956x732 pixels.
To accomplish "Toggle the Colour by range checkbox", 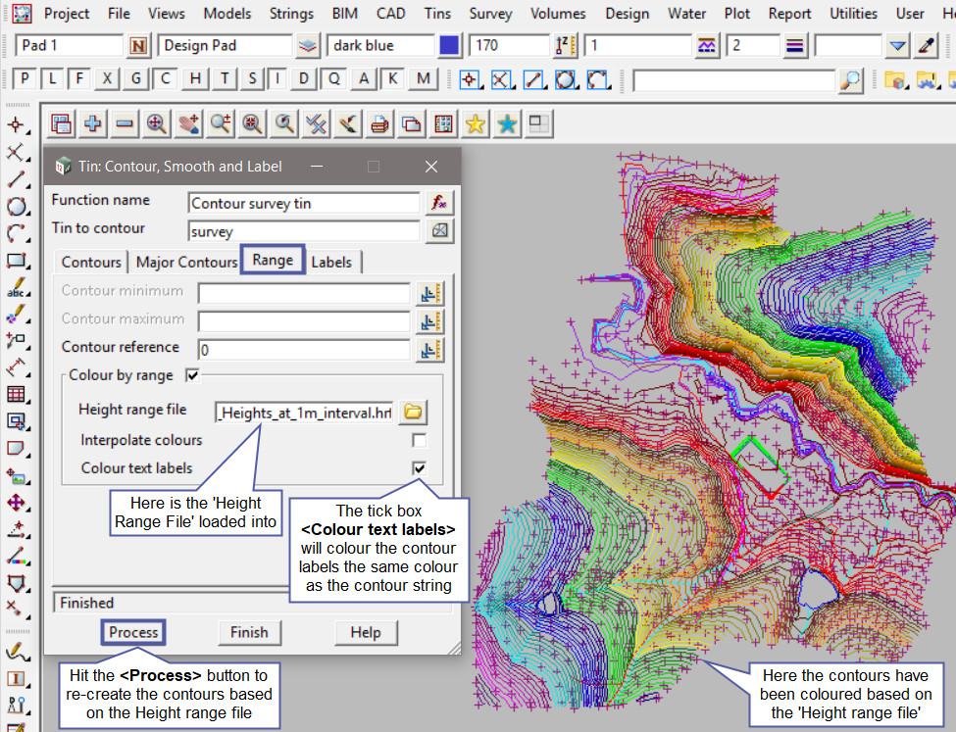I will point(192,375).
